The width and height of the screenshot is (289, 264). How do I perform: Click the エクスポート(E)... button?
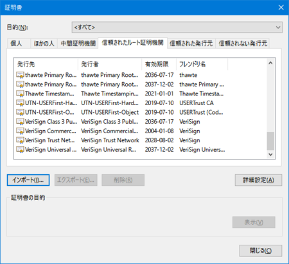76,180
